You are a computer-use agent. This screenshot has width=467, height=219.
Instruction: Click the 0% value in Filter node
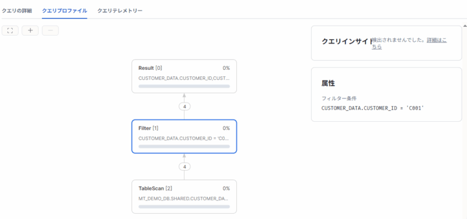226,128
